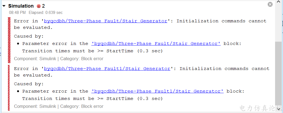Click the second 'Caused by:' bullet point
This screenshot has width=283, height=113.
click(x=18, y=91)
